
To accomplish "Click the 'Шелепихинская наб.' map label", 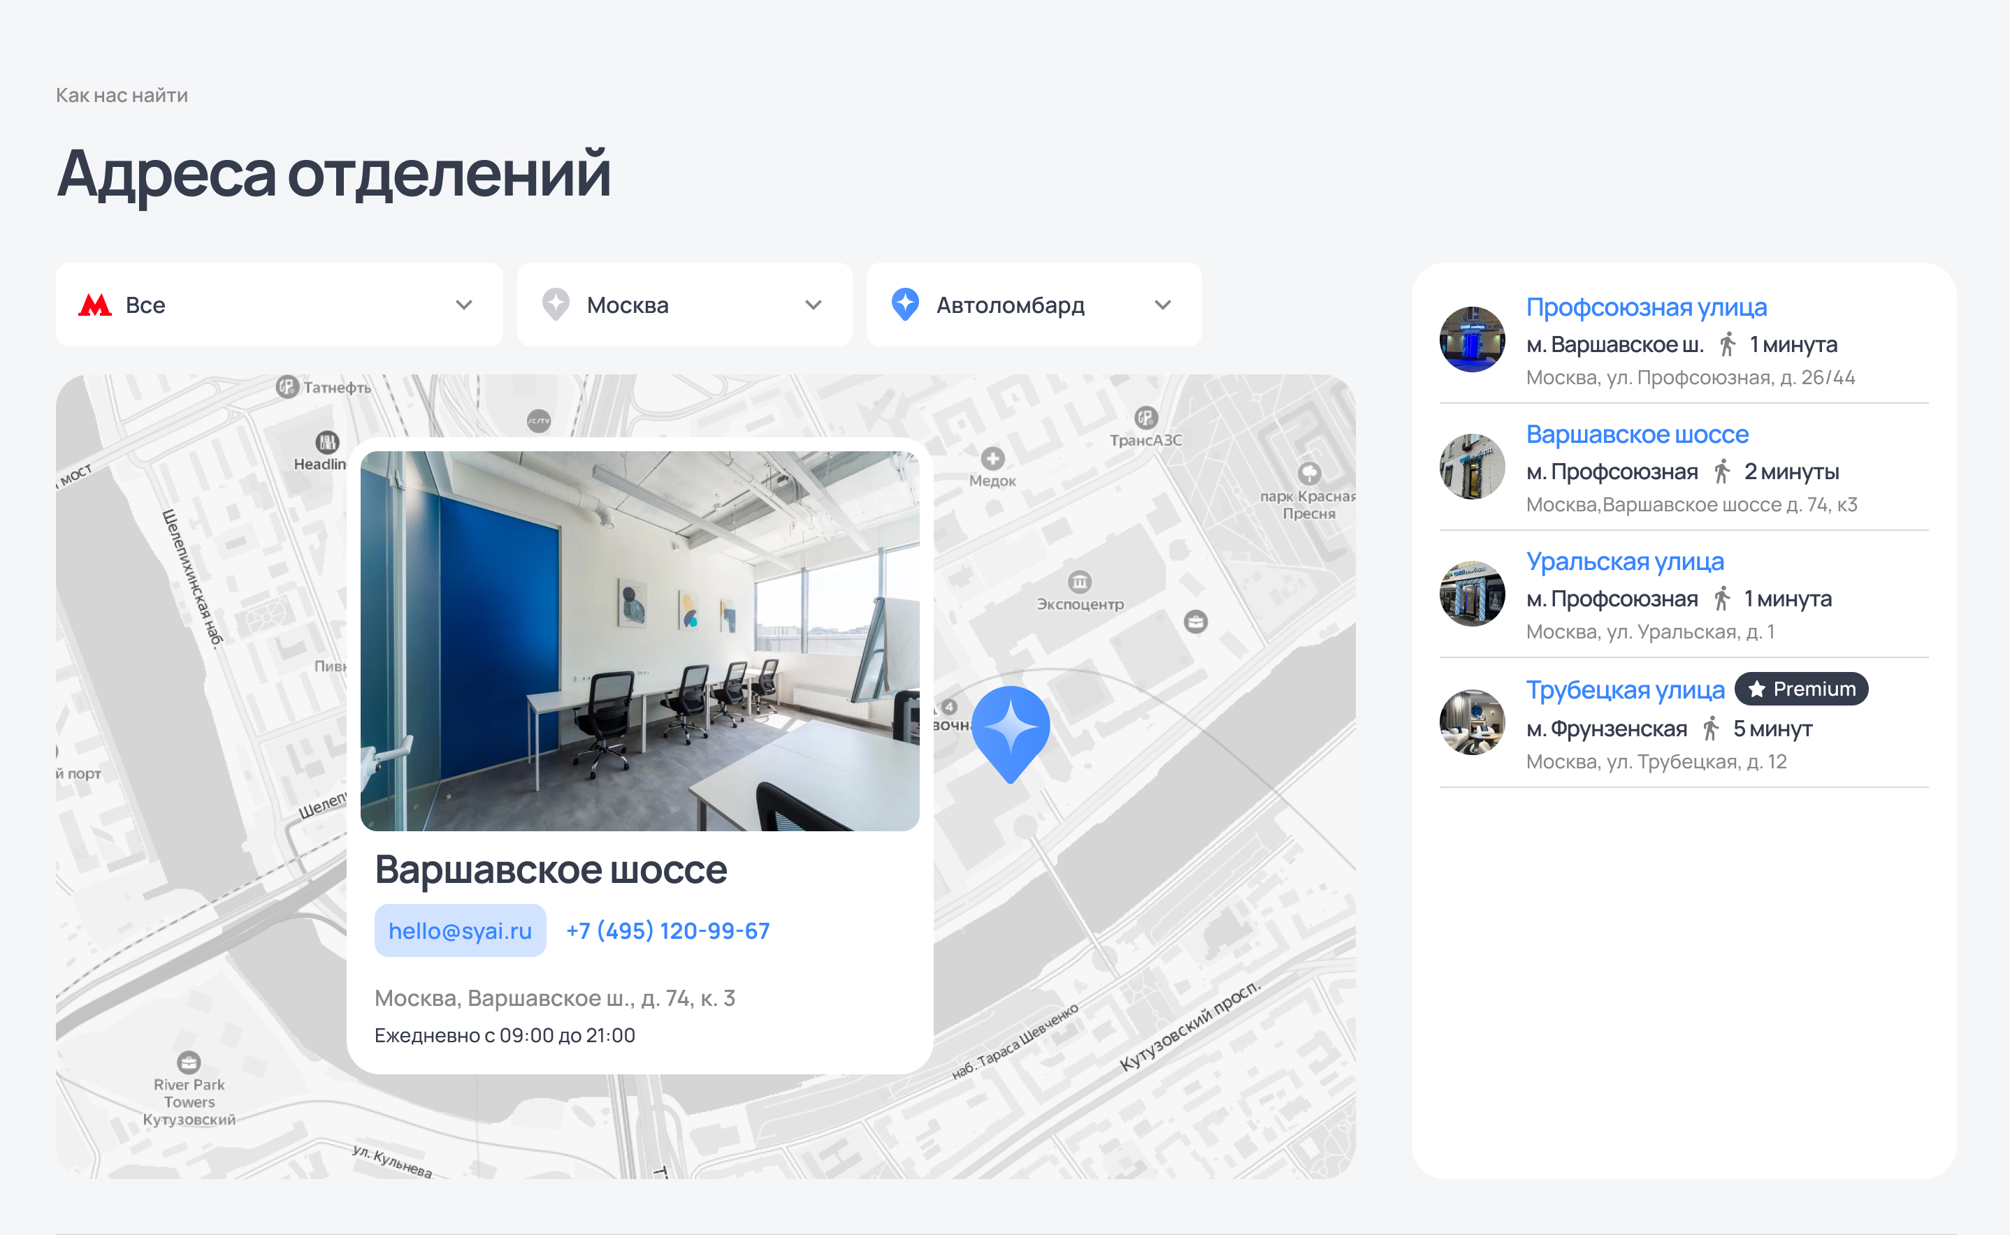I will [193, 578].
